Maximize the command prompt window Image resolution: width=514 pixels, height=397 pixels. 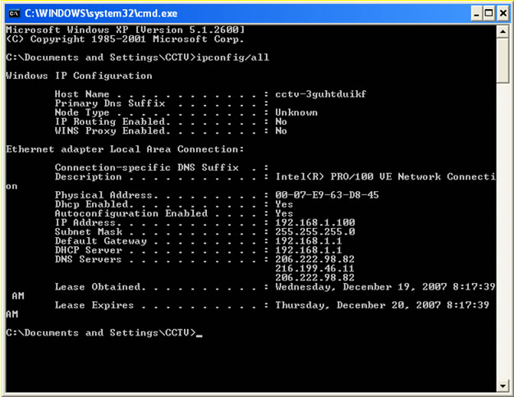(489, 13)
